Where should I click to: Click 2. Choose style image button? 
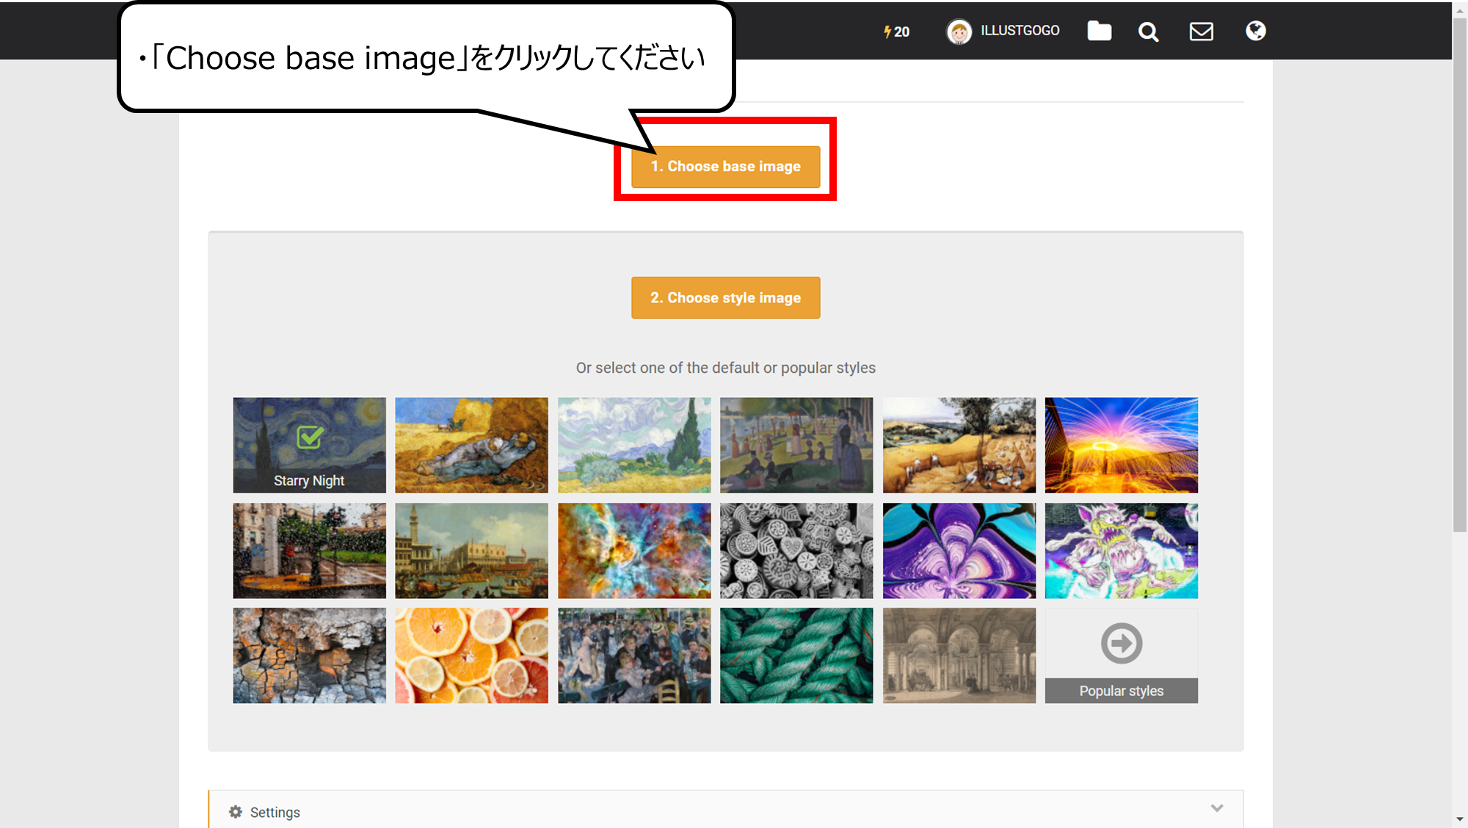(x=726, y=298)
